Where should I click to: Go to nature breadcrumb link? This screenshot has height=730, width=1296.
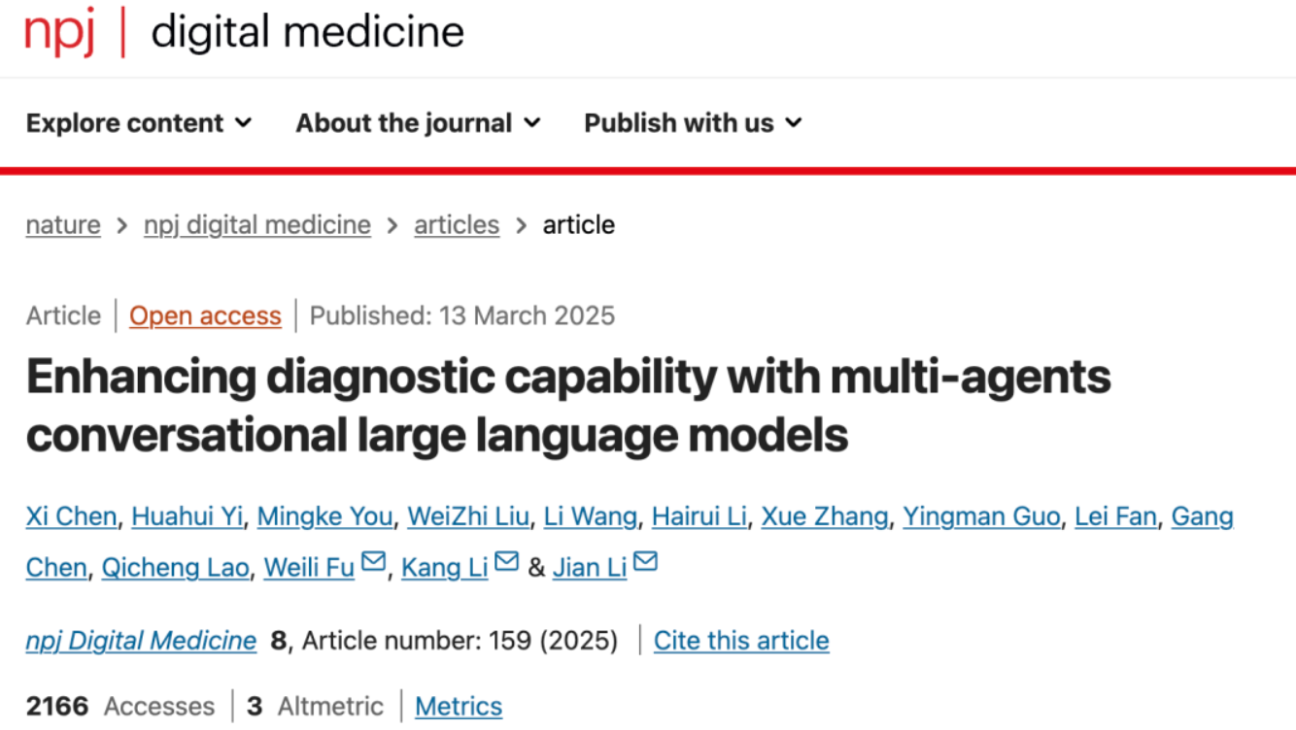[x=63, y=225]
